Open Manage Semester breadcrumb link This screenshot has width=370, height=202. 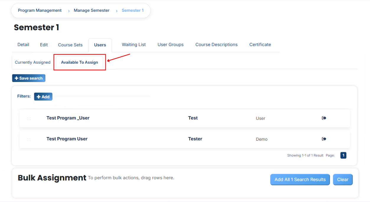coord(92,10)
